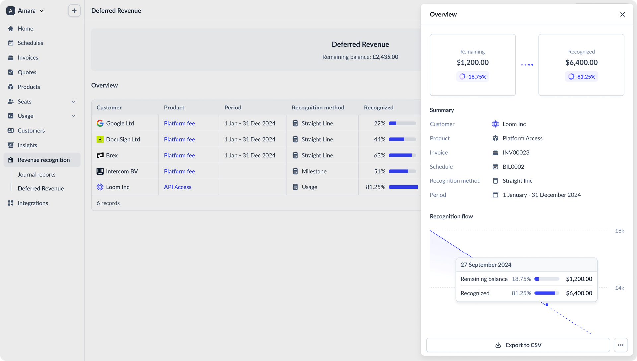Open the Deferred Revenue sub-menu item
The height and width of the screenshot is (361, 637).
click(41, 188)
